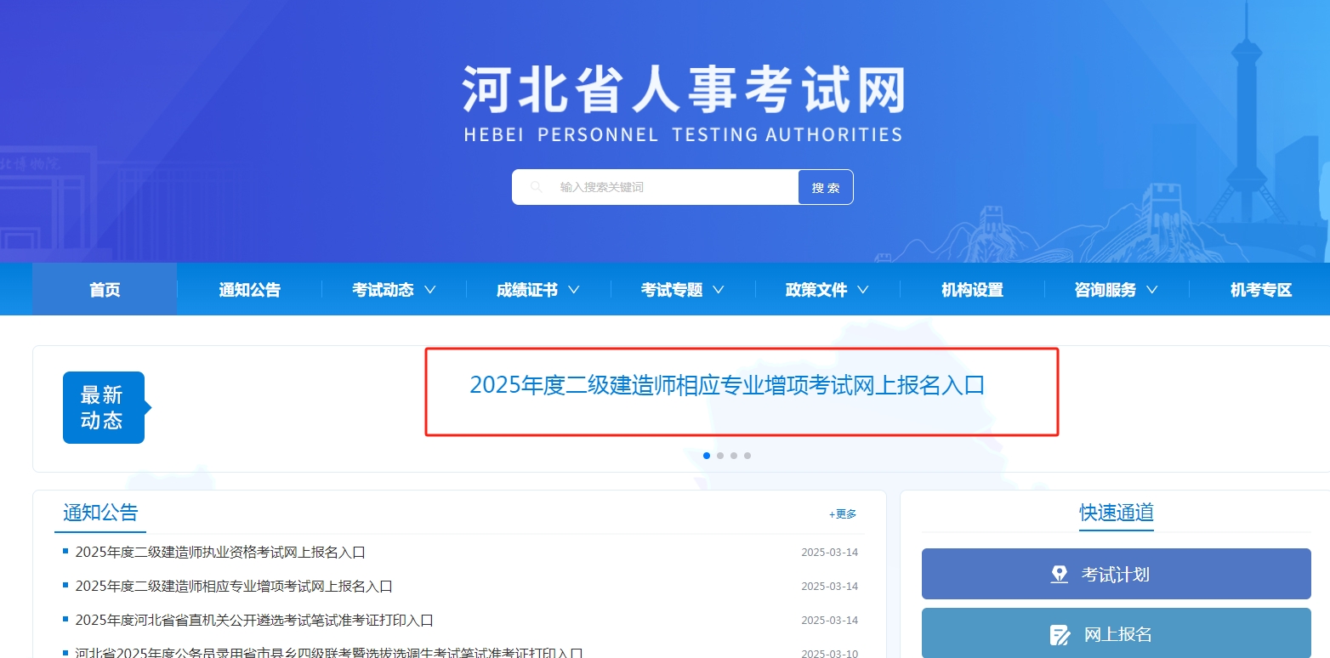Image resolution: width=1330 pixels, height=658 pixels.
Task: Open the 通知公告 menu item
Action: [248, 289]
